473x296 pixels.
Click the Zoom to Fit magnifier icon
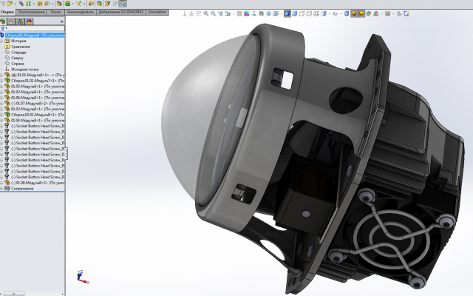[x=206, y=14]
